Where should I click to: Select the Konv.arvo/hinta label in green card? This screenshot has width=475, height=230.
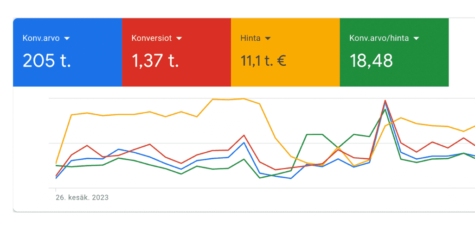point(379,38)
